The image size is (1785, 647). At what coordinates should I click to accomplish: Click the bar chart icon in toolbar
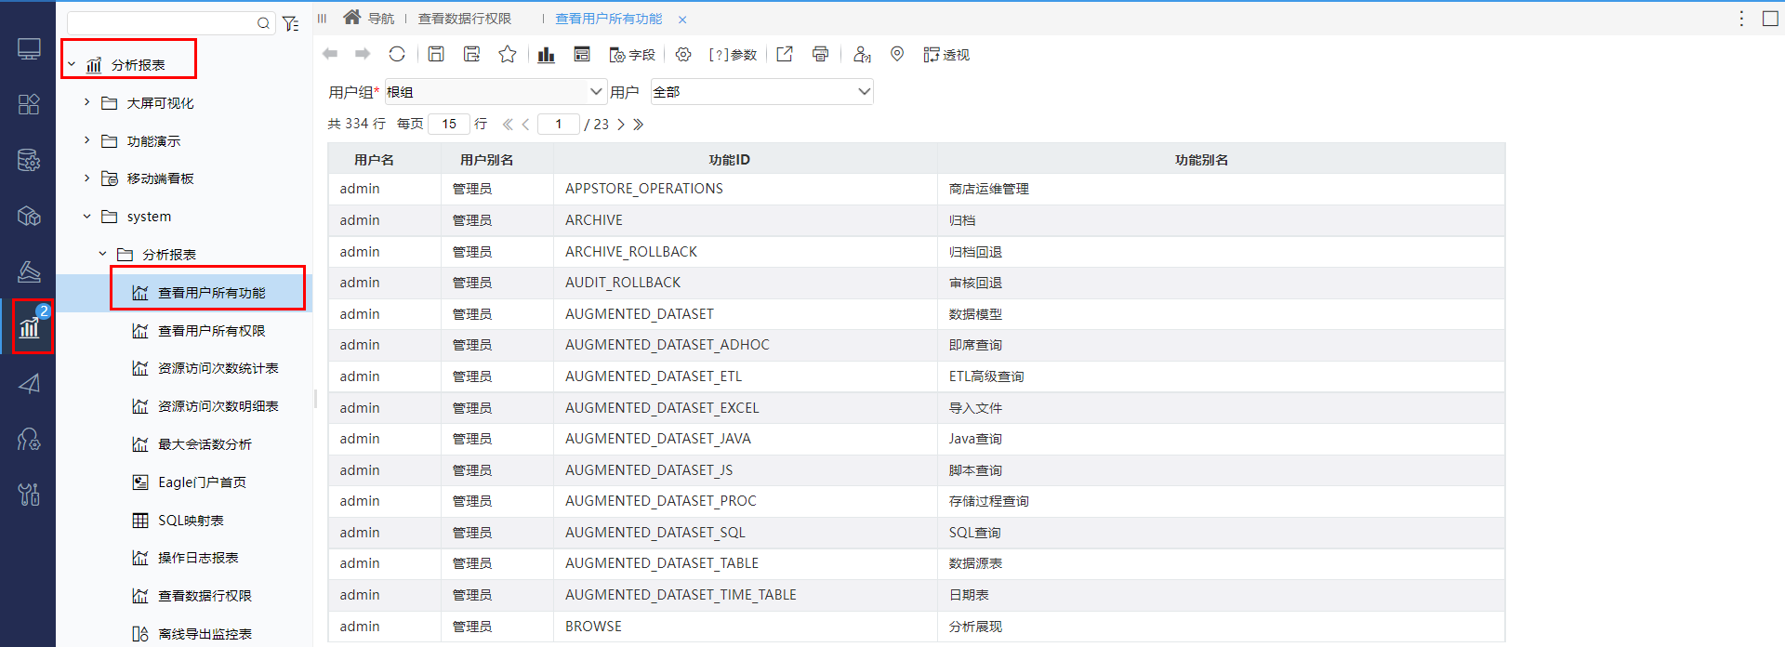tap(547, 55)
